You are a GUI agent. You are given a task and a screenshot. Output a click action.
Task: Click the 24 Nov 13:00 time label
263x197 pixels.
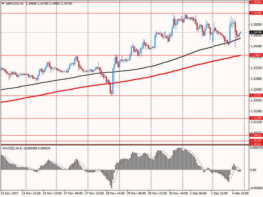click(52, 193)
